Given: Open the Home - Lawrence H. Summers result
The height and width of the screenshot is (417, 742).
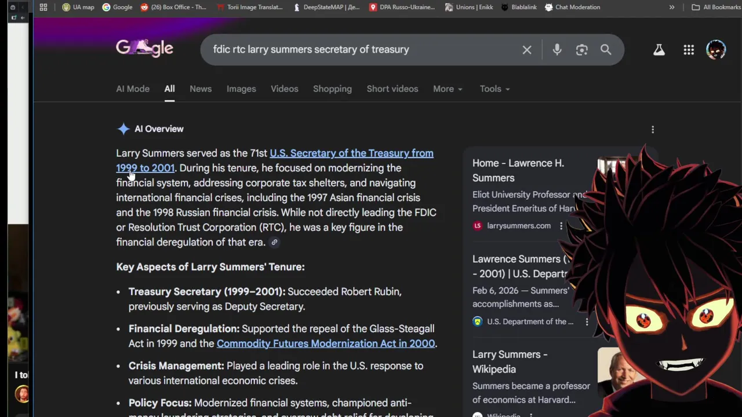Looking at the screenshot, I should point(518,170).
